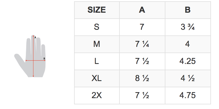Image resolution: width=219 pixels, height=109 pixels.
Task: Select the A column header
Action: (142, 10)
